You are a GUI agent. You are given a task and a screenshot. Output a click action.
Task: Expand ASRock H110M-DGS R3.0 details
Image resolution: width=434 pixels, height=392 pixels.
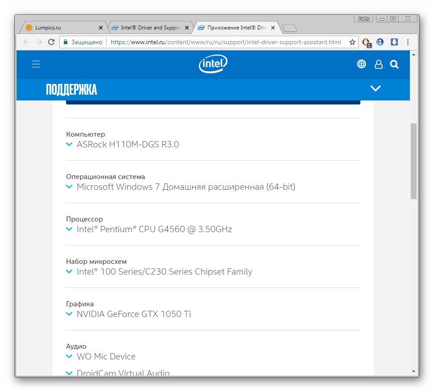tap(69, 145)
